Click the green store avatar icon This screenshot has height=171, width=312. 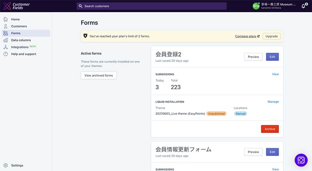pos(256,6)
